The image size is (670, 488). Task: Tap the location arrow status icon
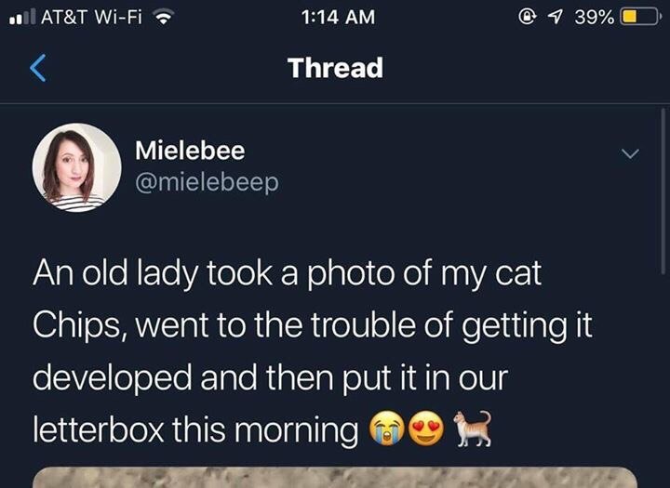click(x=555, y=17)
